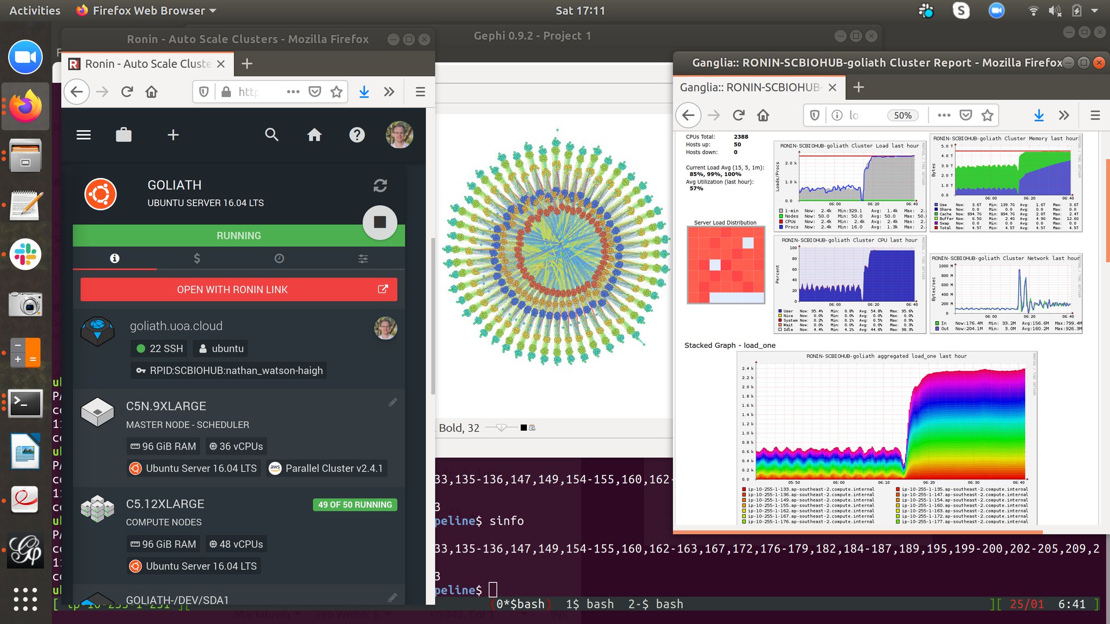Image resolution: width=1110 pixels, height=624 pixels.
Task: Stop the GOLIATH cluster with the stop button
Action: tap(380, 222)
